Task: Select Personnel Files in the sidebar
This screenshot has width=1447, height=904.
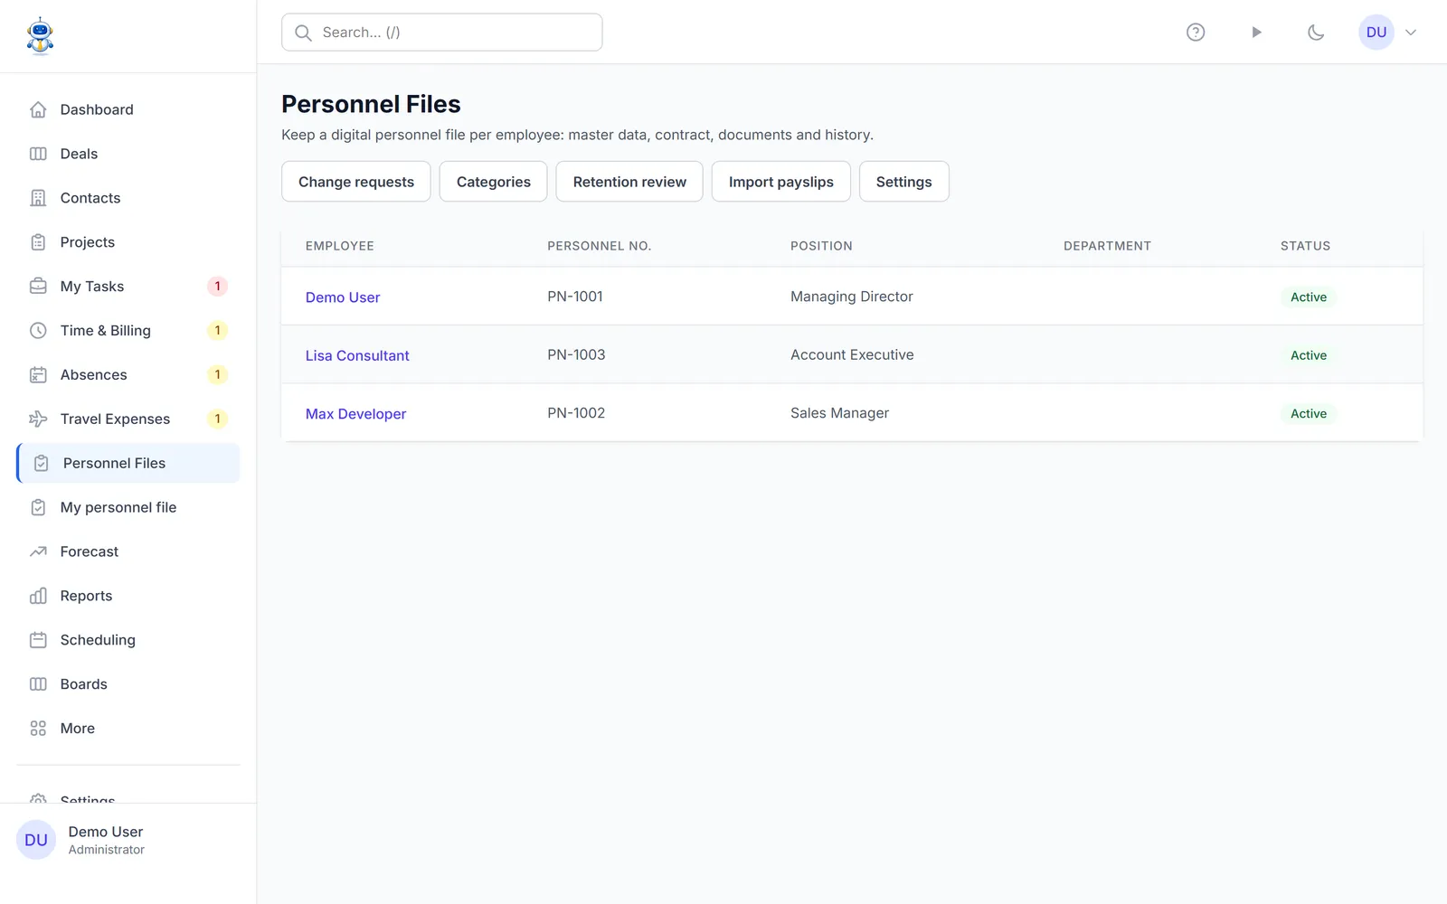Action: pyautogui.click(x=128, y=463)
